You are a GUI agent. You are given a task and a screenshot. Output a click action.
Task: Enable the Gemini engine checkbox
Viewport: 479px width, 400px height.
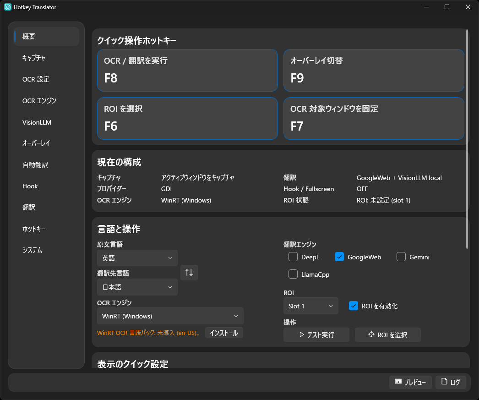pos(401,257)
